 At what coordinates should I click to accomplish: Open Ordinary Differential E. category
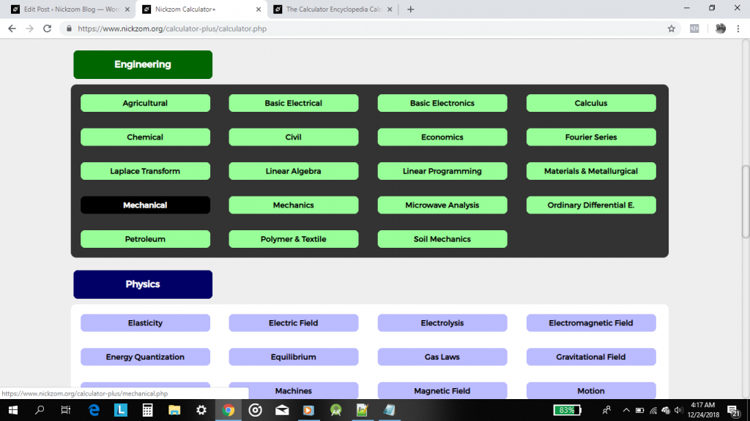pos(591,205)
